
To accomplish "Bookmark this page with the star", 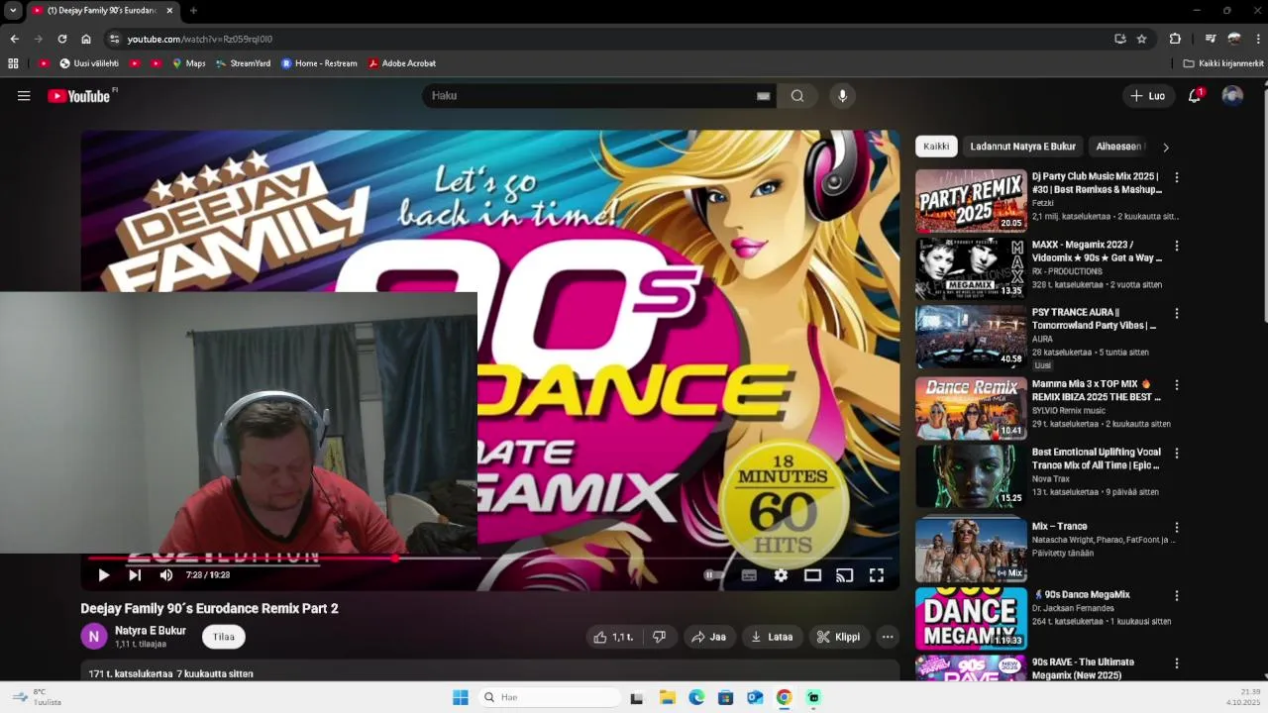I will tap(1142, 39).
